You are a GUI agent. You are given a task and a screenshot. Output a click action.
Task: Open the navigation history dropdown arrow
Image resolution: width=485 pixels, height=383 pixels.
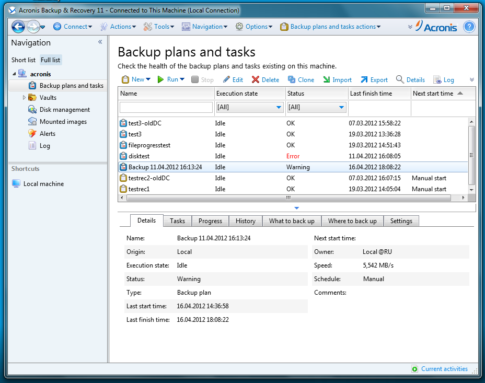pos(43,27)
